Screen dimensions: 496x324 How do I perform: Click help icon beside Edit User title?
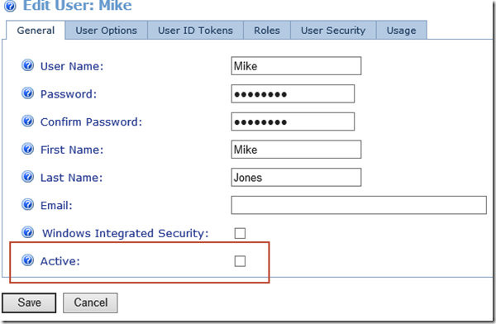click(10, 6)
